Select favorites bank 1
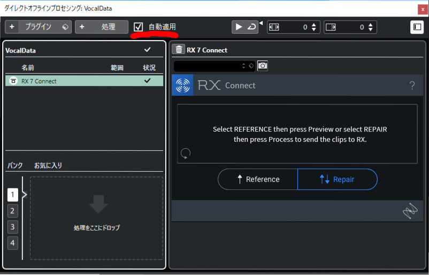Image resolution: width=429 pixels, height=275 pixels. pos(13,195)
